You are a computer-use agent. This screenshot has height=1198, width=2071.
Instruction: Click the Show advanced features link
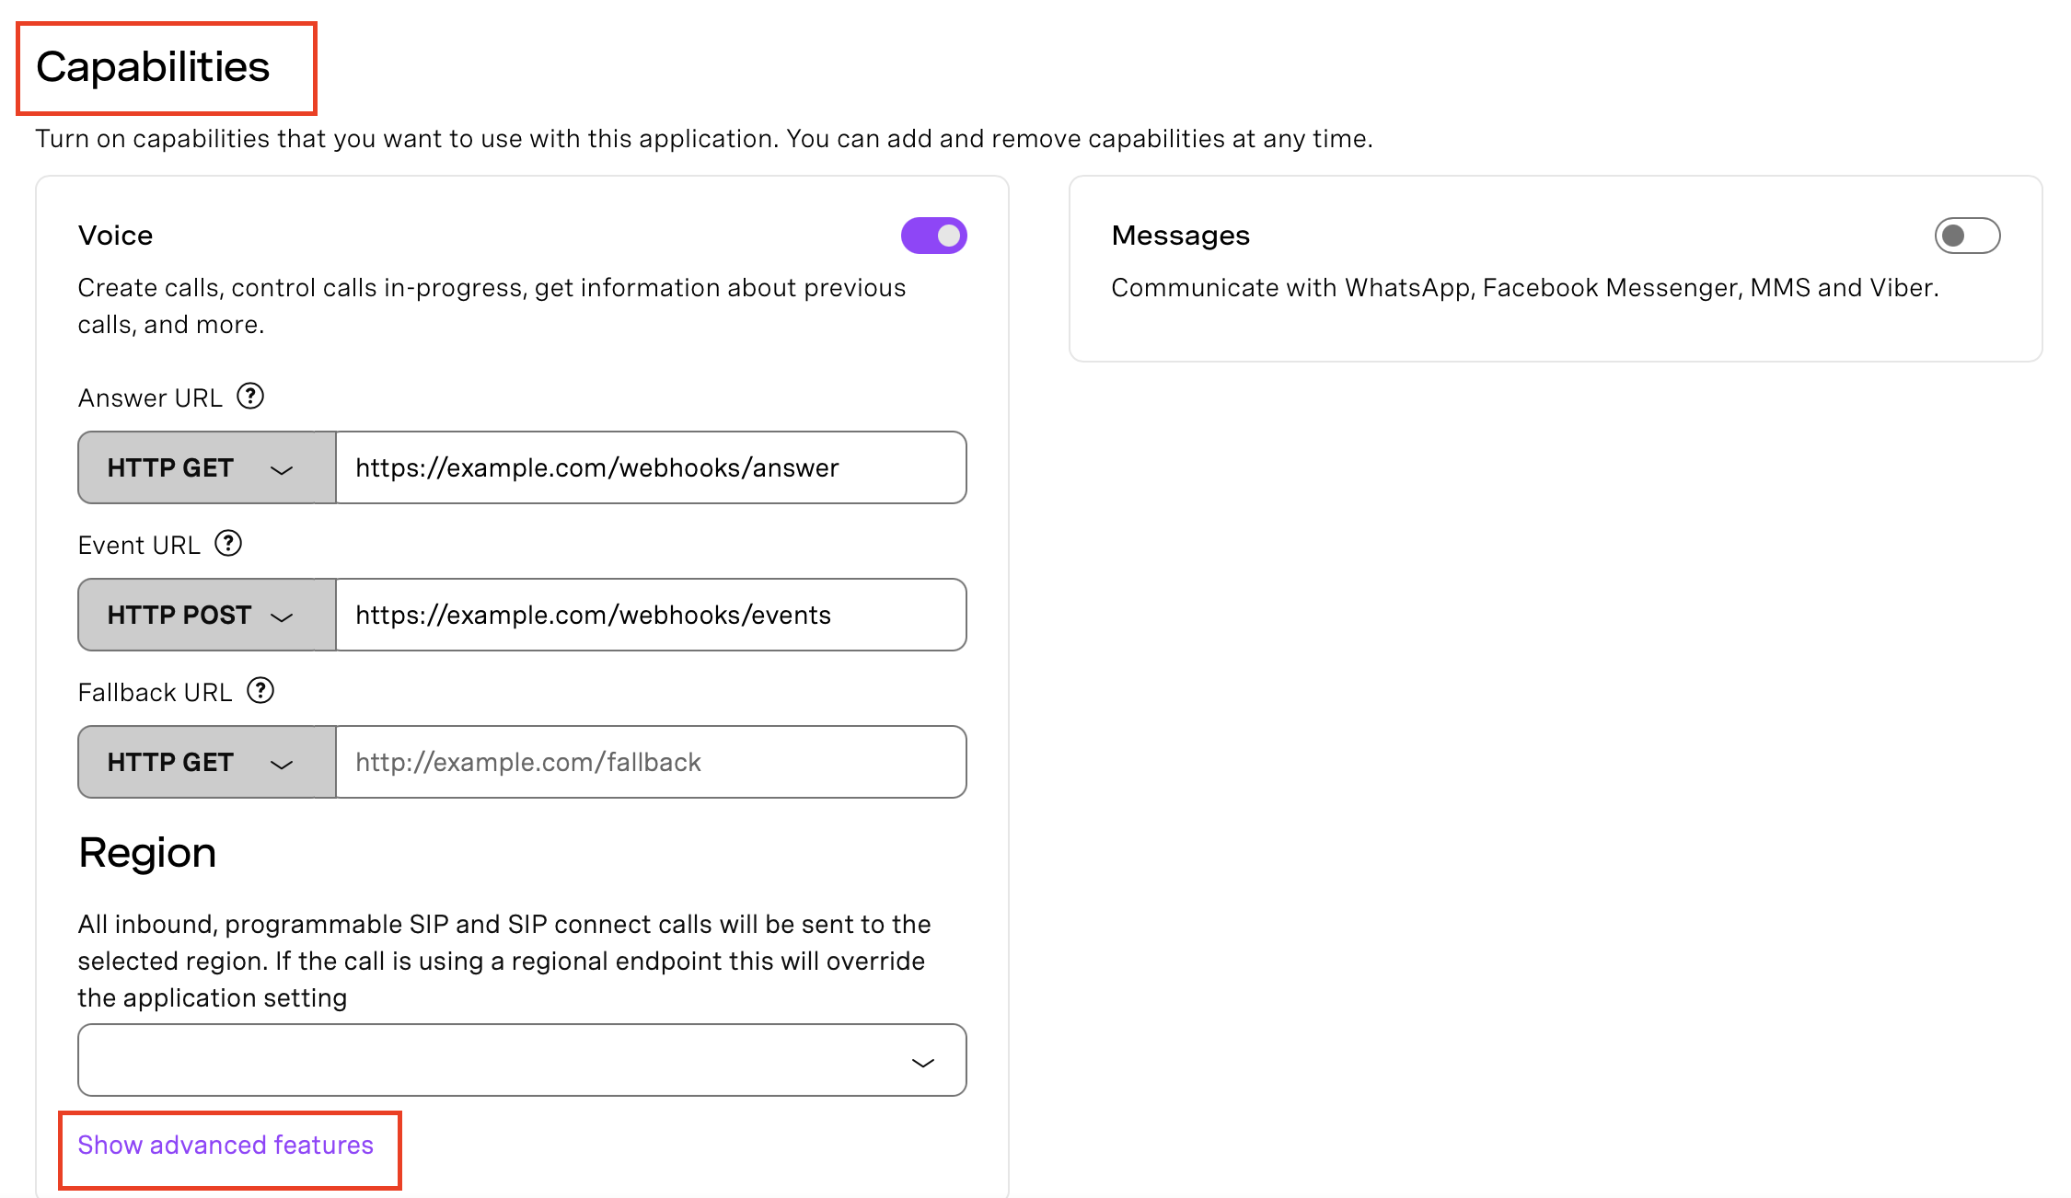(226, 1145)
